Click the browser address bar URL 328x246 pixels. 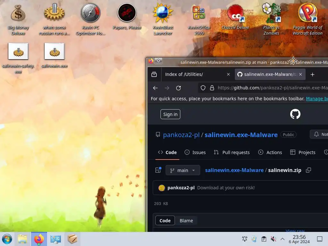coord(273,88)
